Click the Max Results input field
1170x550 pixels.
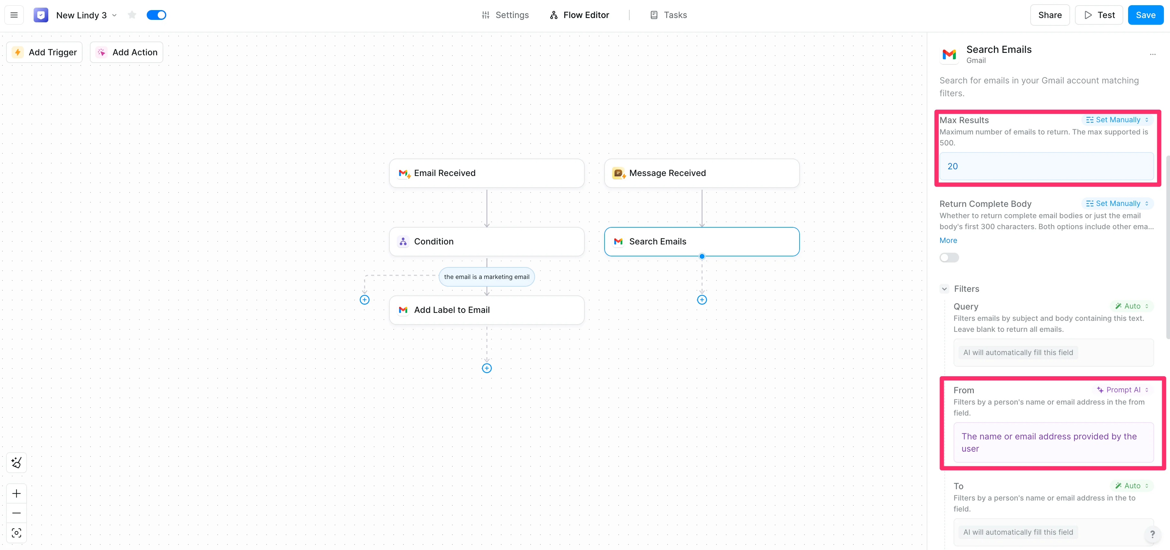[1046, 166]
